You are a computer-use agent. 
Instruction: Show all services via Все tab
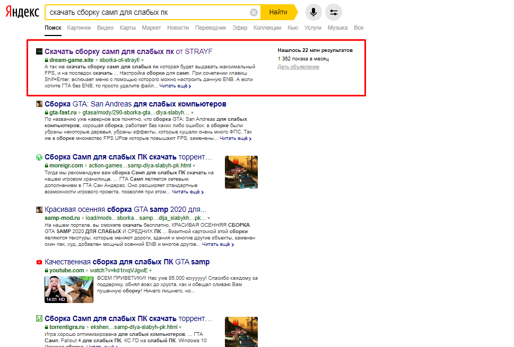[359, 28]
